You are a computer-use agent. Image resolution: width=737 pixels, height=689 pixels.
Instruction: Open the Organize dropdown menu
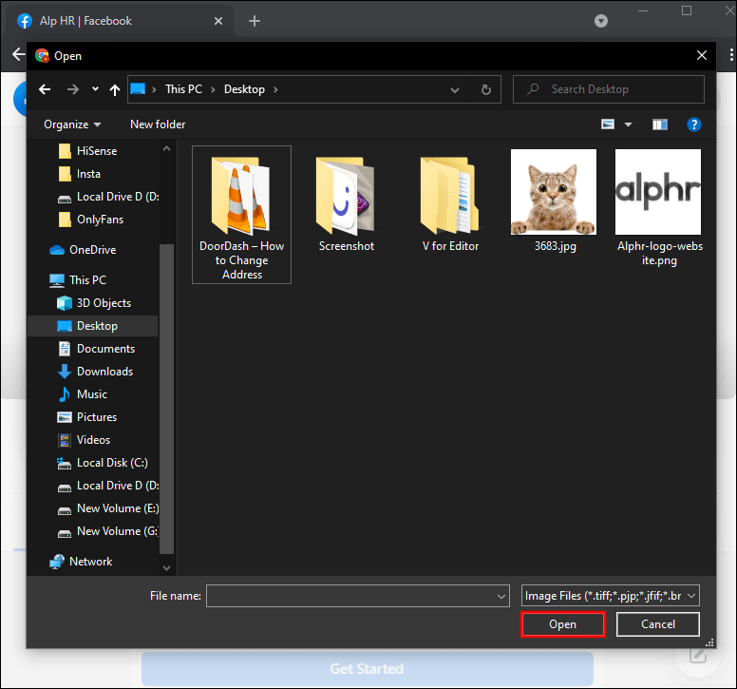[x=71, y=124]
